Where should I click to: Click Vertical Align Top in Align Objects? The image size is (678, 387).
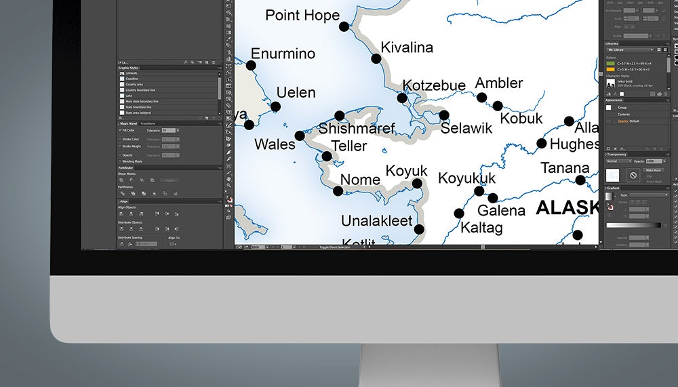click(157, 213)
